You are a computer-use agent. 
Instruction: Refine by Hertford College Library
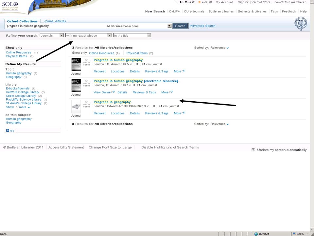coord(23,92)
